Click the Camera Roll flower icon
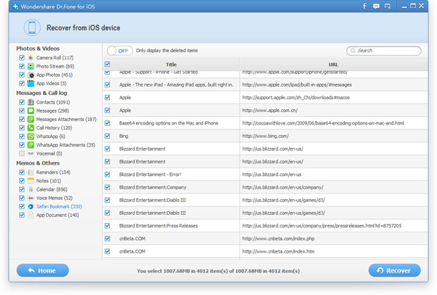The height and width of the screenshot is (295, 437). pyautogui.click(x=30, y=58)
